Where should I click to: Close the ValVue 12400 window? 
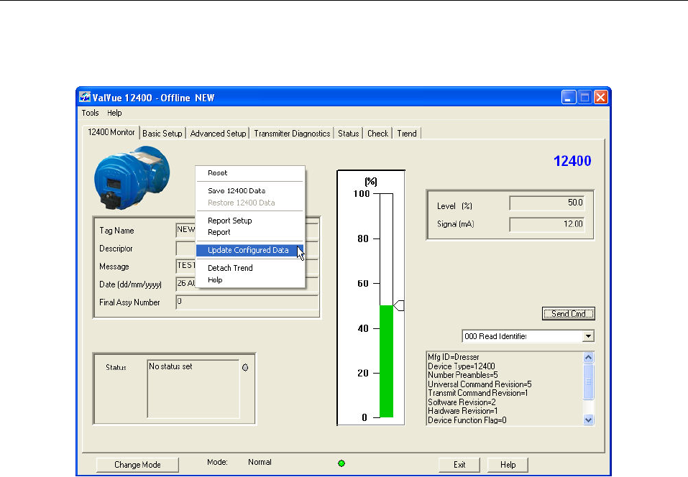(x=601, y=97)
